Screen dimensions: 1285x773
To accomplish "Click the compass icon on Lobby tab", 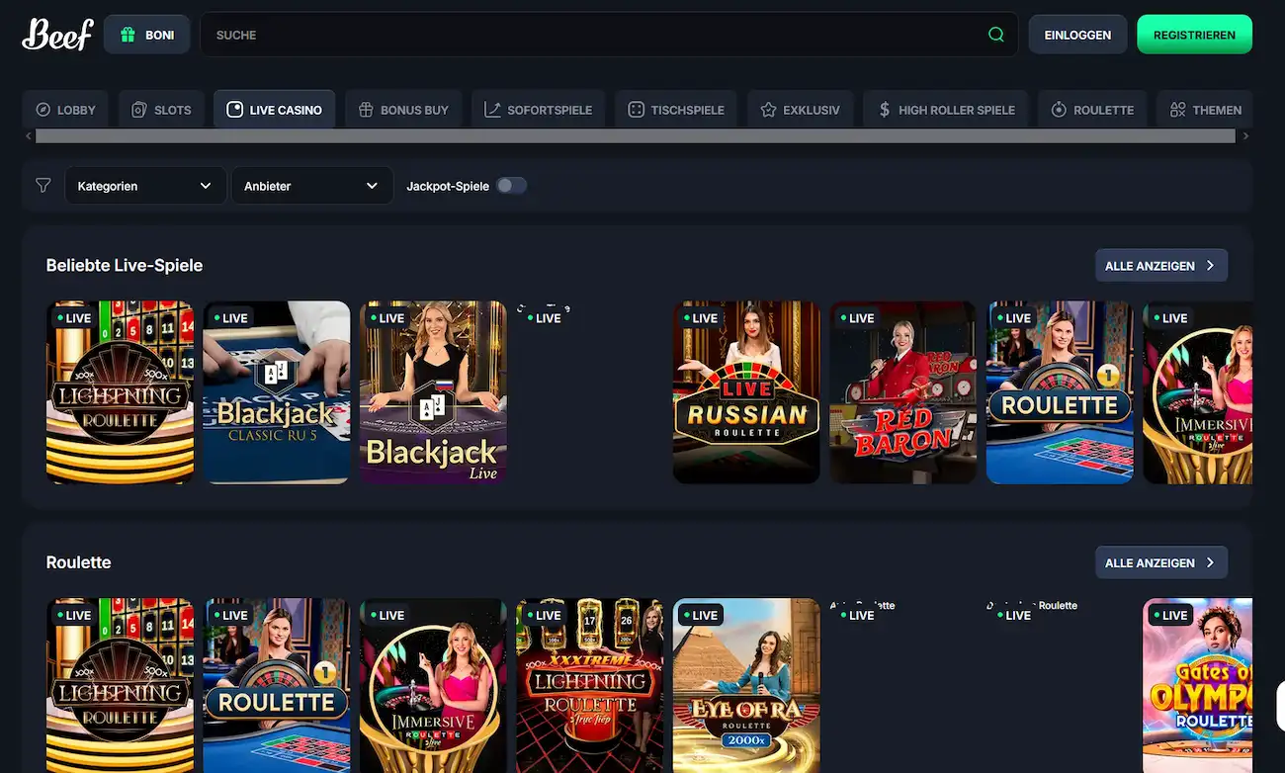I will (x=43, y=110).
